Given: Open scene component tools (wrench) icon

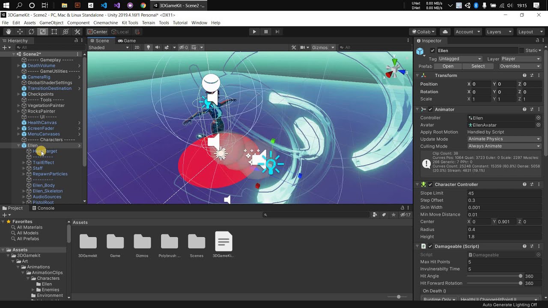Looking at the screenshot, I should [x=294, y=47].
